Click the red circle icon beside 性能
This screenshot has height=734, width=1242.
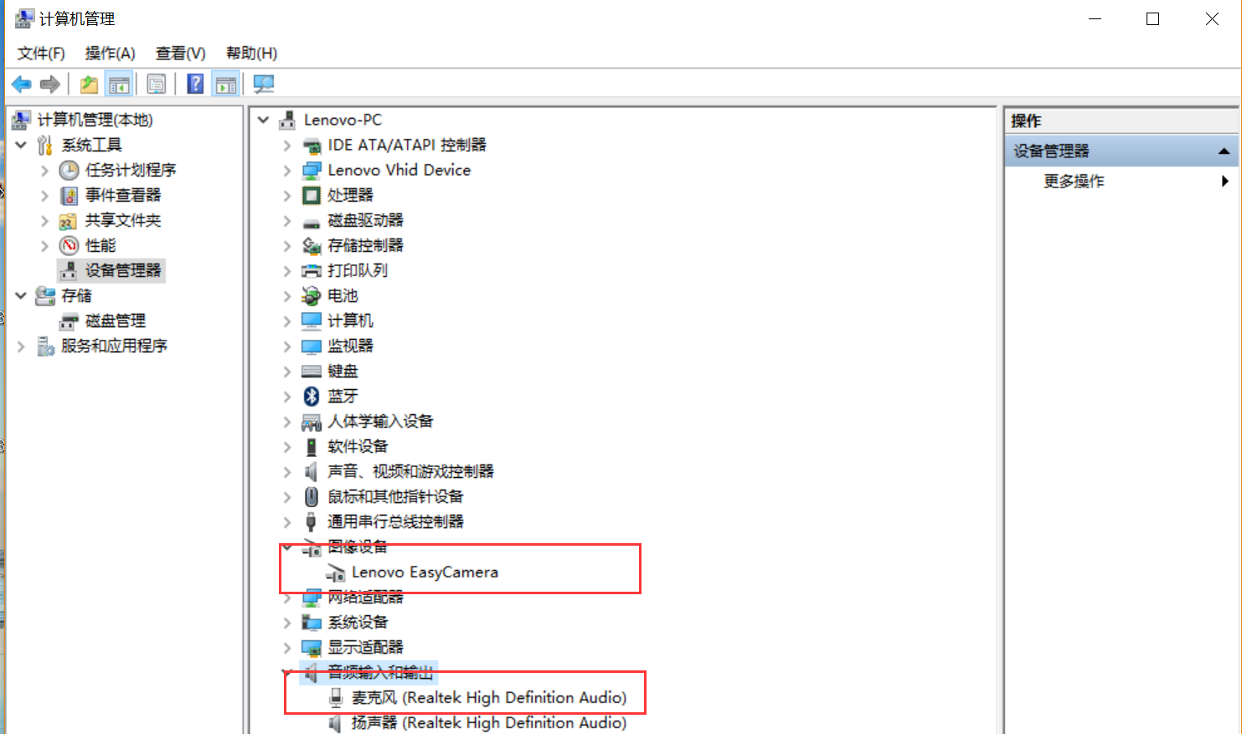[x=69, y=245]
